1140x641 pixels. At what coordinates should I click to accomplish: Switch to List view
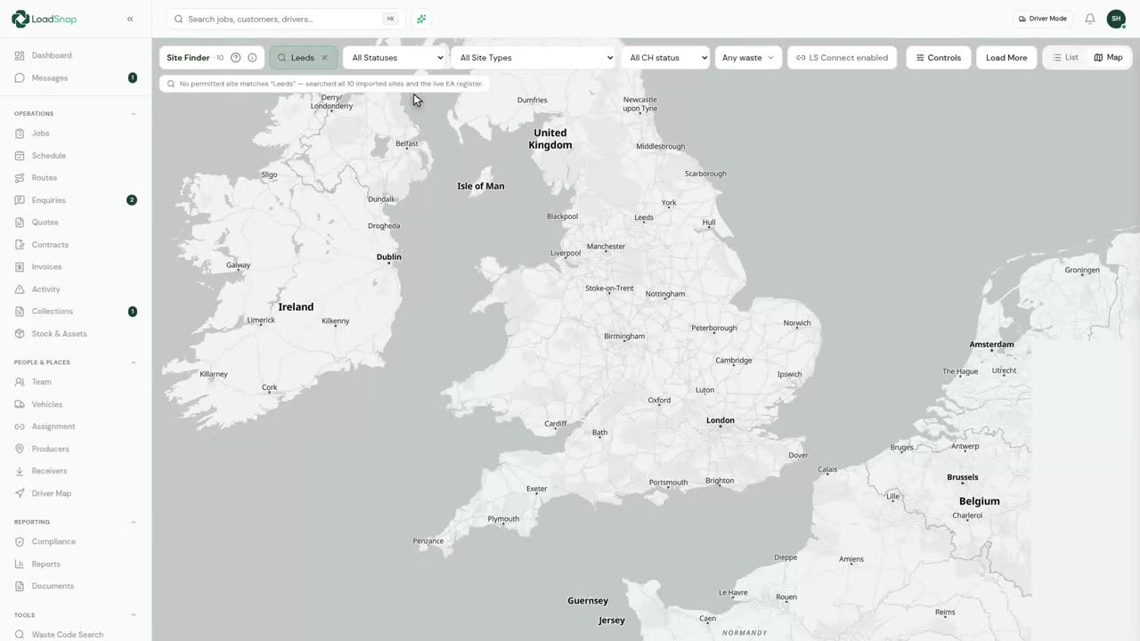[x=1065, y=58]
